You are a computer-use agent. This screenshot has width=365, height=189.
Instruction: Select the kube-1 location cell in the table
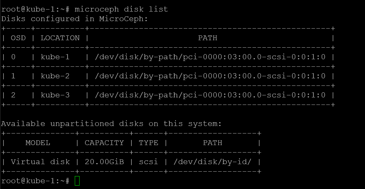[55, 57]
